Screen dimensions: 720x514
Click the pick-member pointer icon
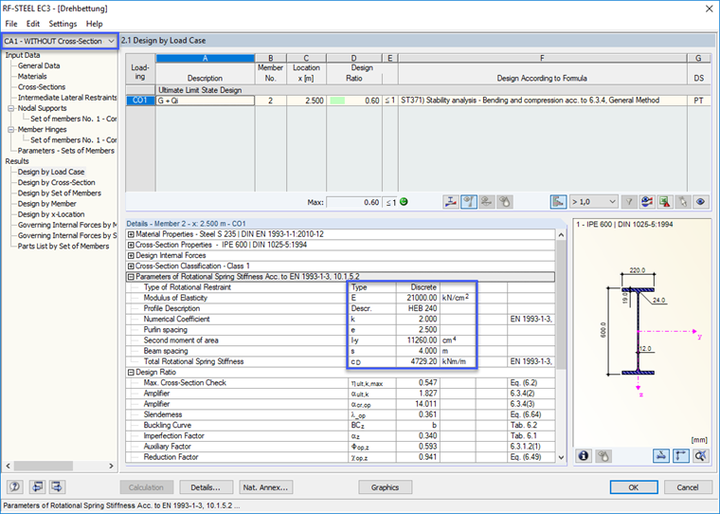coord(683,202)
